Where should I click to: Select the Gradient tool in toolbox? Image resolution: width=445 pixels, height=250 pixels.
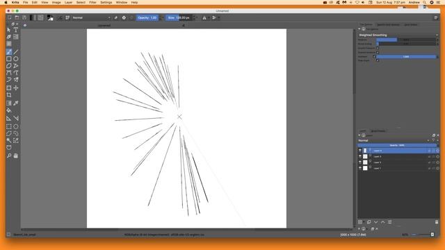[9, 103]
